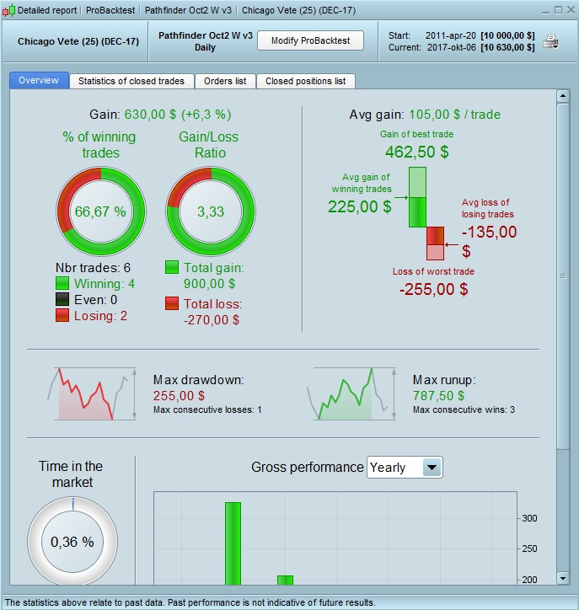Click the black Even legend square

(x=62, y=299)
